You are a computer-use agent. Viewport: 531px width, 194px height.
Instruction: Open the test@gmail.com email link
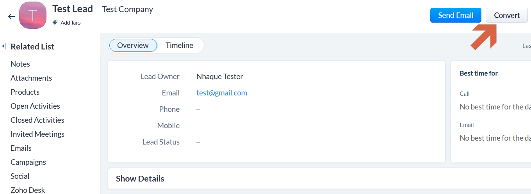(222, 93)
